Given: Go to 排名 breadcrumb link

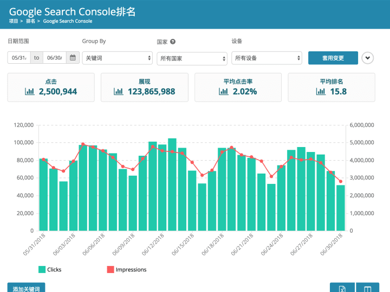Looking at the screenshot, I should [30, 21].
